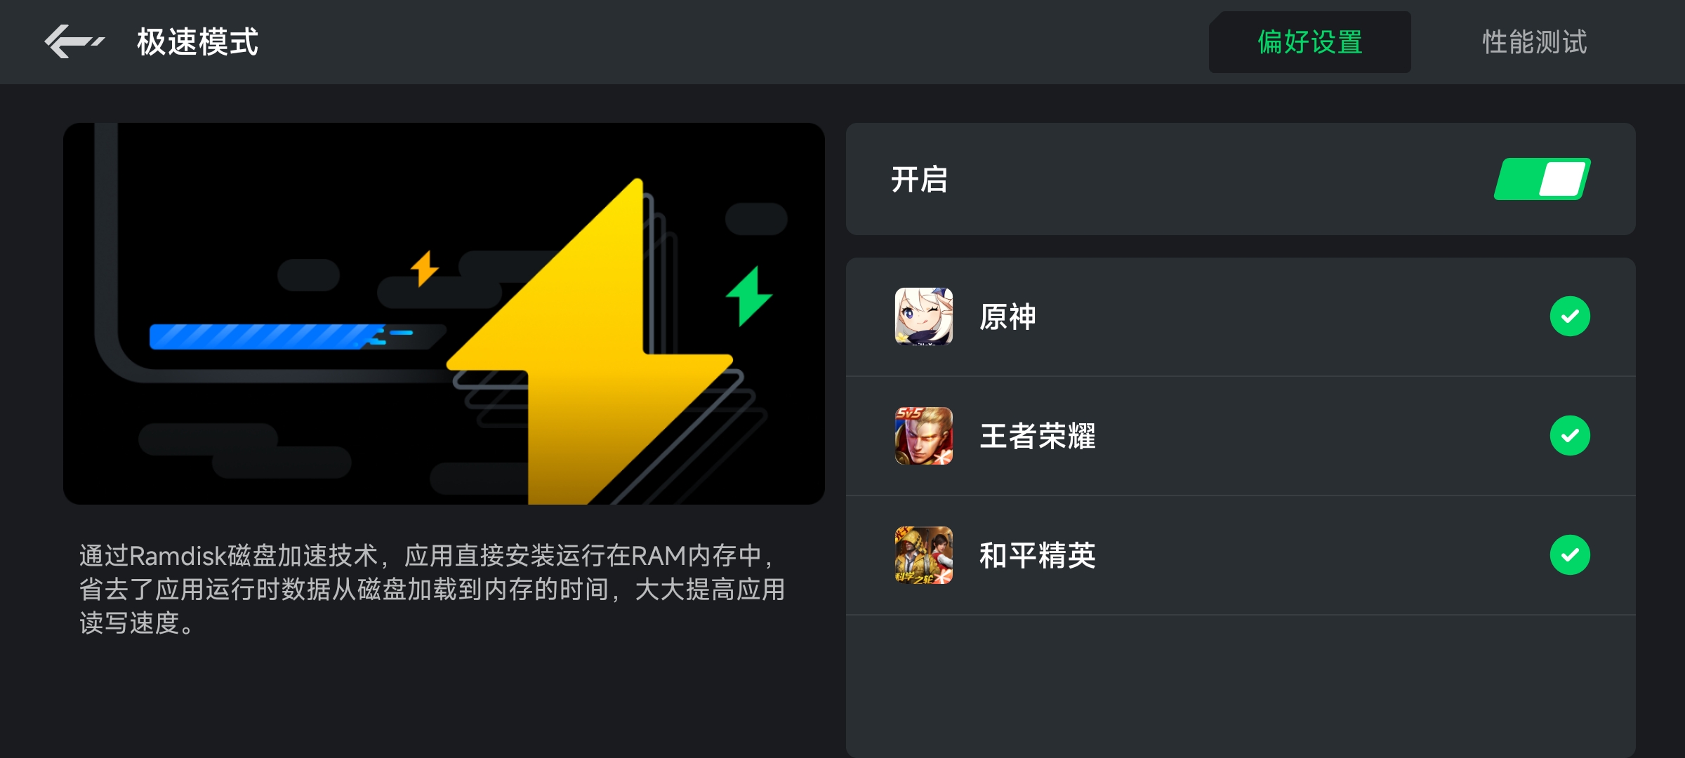
Task: Tap the 极速模式 page title
Action: click(x=198, y=42)
